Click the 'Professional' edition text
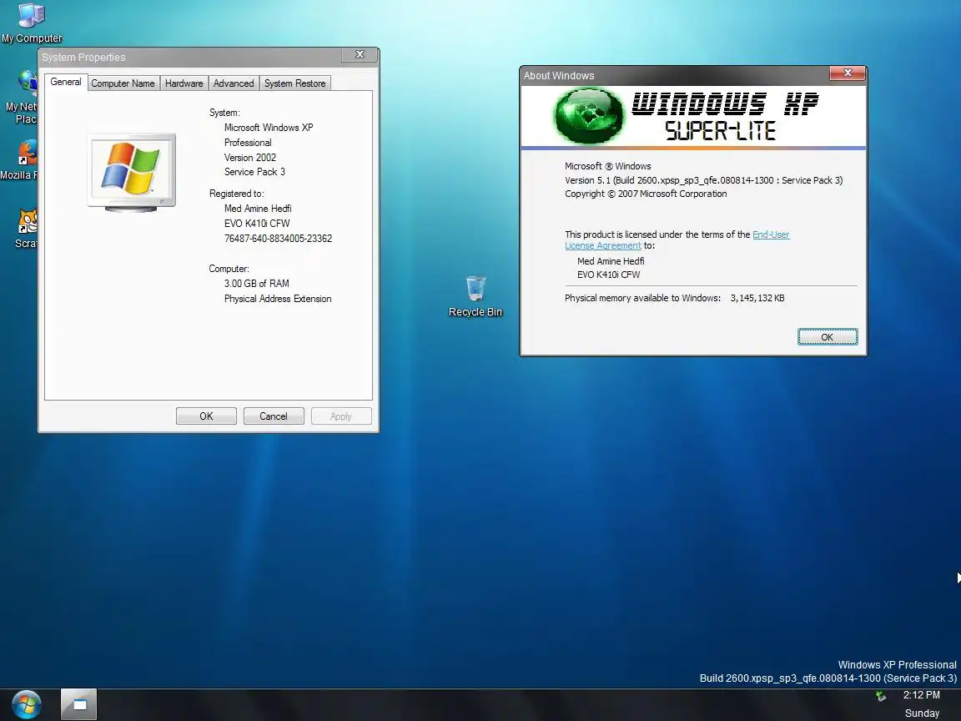The height and width of the screenshot is (721, 961). [x=248, y=142]
